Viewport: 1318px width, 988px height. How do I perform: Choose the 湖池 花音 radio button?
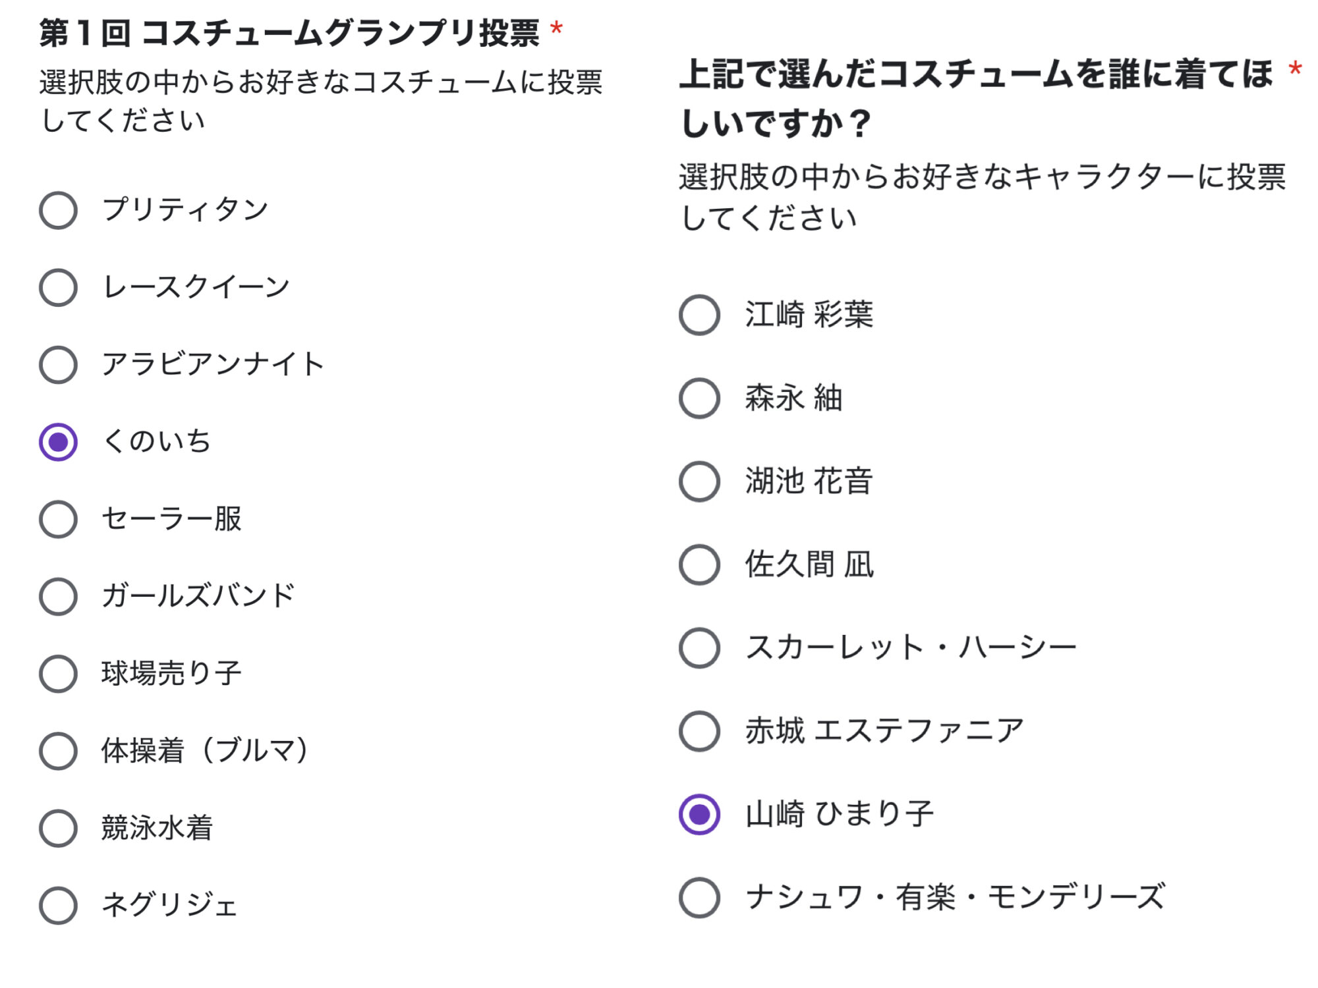699,481
